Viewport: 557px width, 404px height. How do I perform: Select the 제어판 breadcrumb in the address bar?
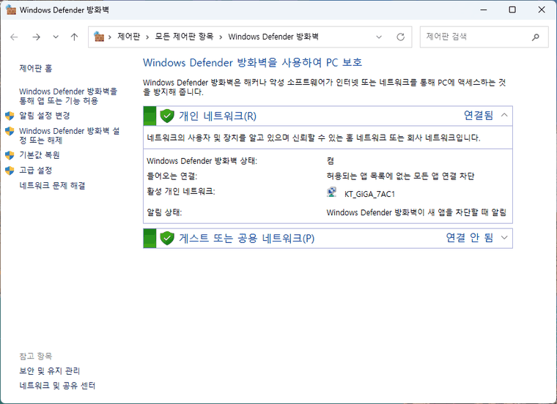click(x=128, y=37)
